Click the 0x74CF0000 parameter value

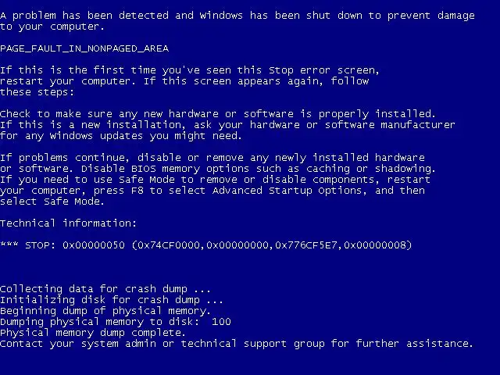169,245
